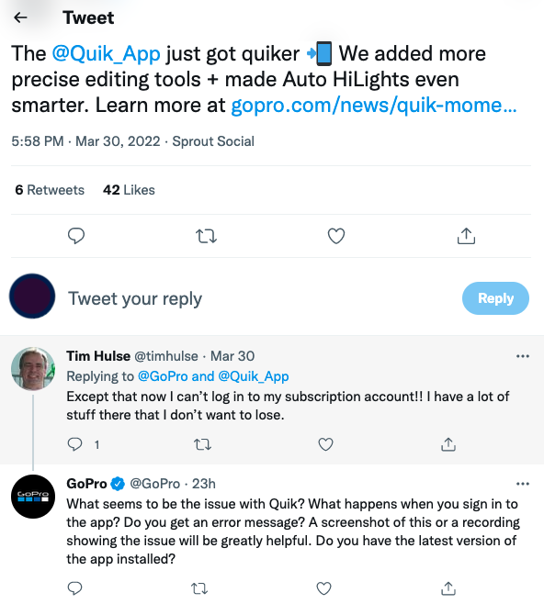Go back using the left arrow

20,17
